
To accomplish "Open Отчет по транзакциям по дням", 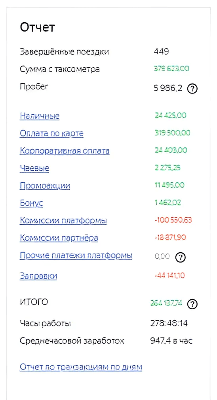I will click(81, 367).
